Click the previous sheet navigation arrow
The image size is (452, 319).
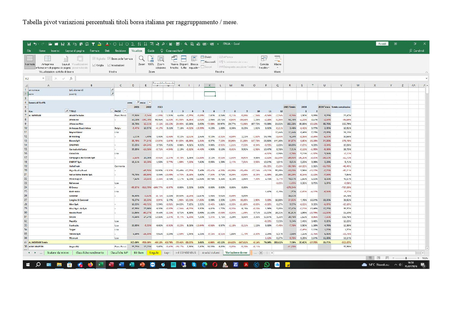coord(29,253)
